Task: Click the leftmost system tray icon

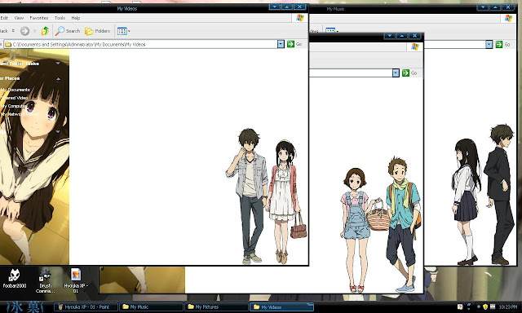Action: point(460,306)
